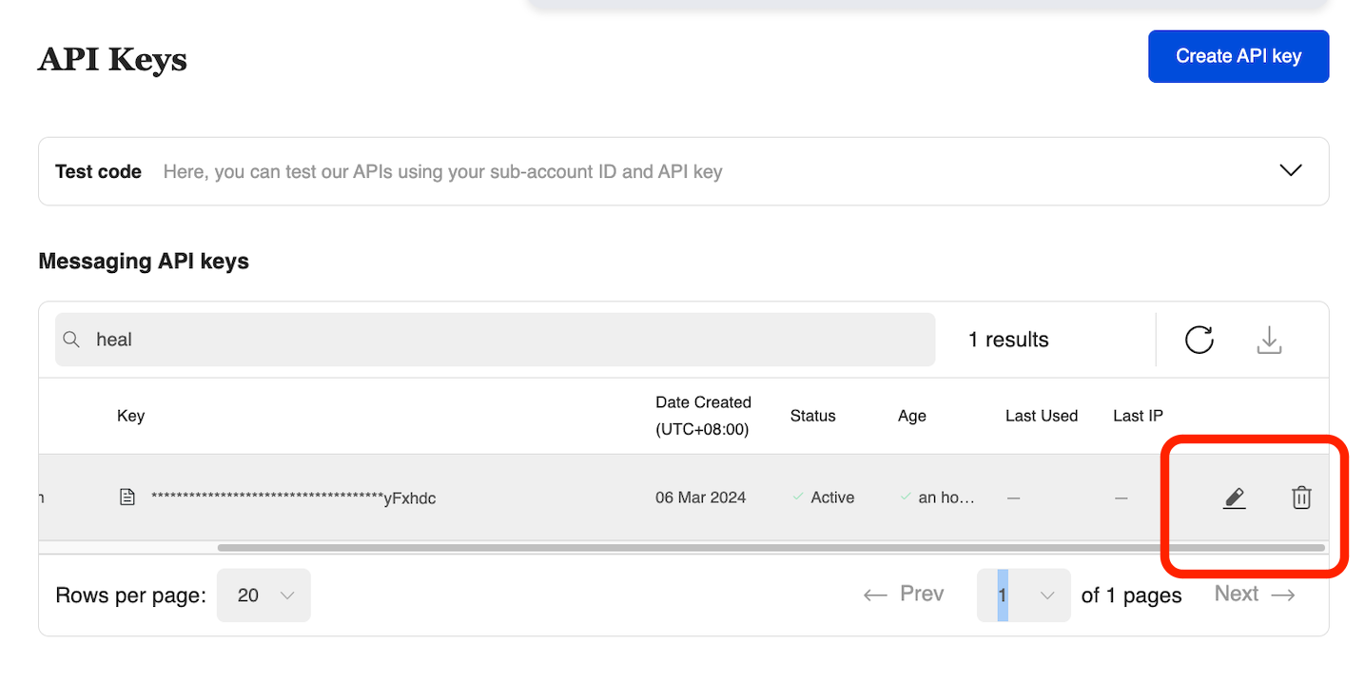Click the Create API key button
The width and height of the screenshot is (1365, 683).
coord(1238,56)
